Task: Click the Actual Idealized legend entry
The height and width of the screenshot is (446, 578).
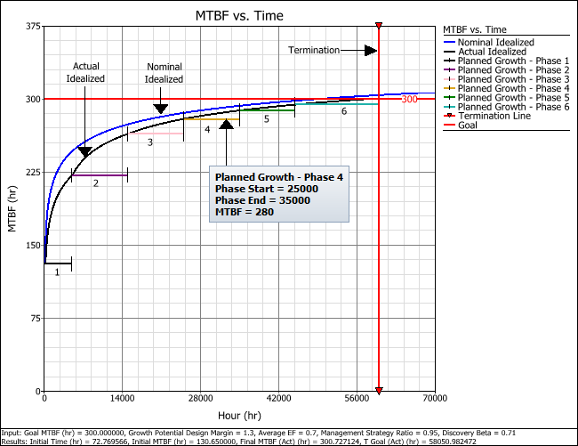Action: pyautogui.click(x=495, y=52)
